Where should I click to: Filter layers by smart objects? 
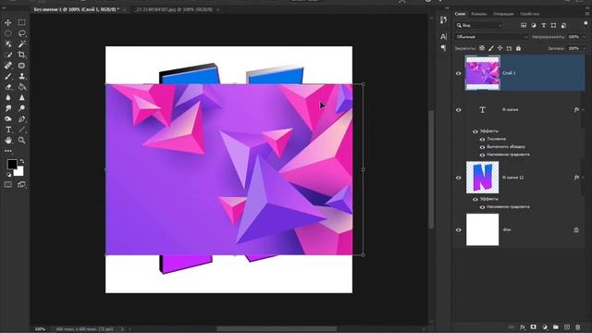click(563, 25)
